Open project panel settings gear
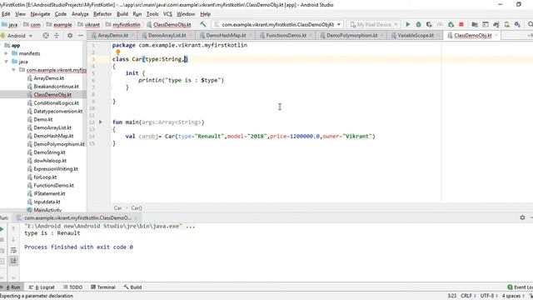Viewport: 533px width, 300px height. pos(70,35)
